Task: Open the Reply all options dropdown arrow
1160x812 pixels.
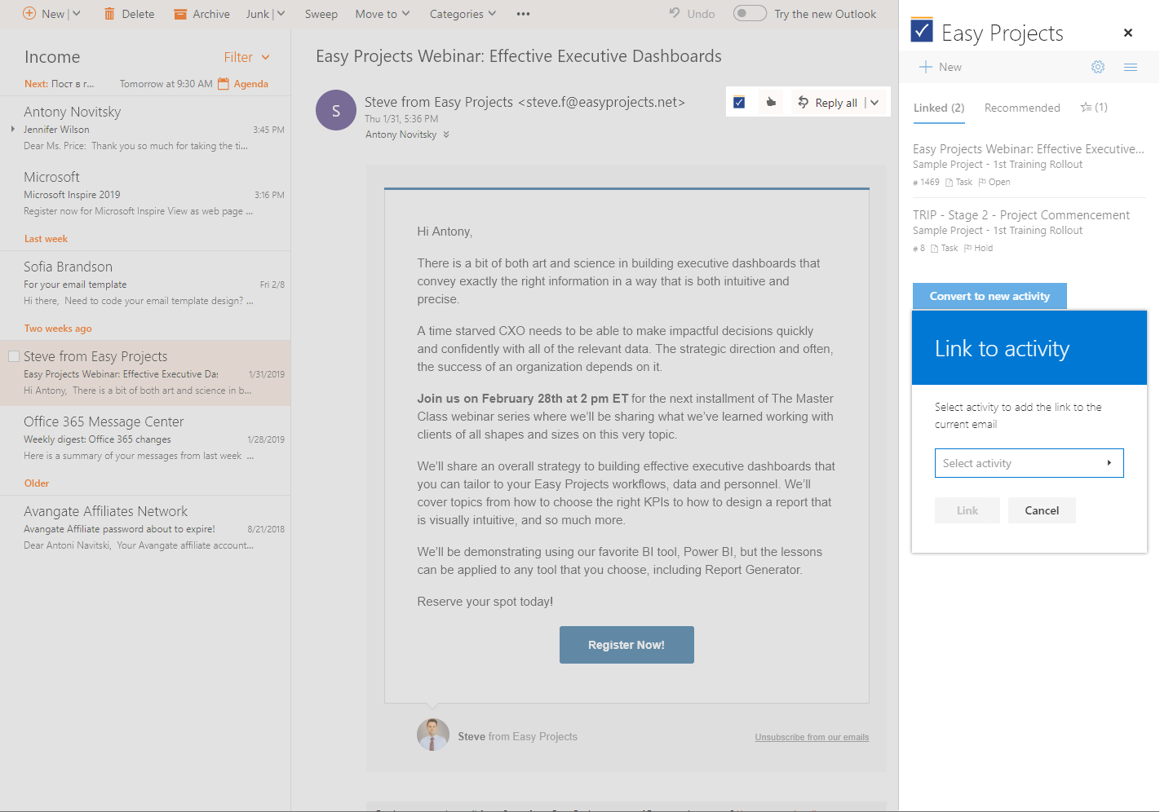Action: click(874, 103)
